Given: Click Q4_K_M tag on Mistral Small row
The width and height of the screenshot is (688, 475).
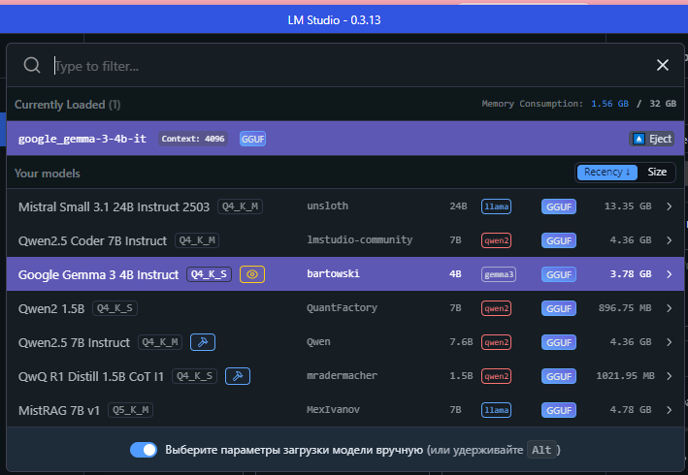Looking at the screenshot, I should pyautogui.click(x=240, y=206).
